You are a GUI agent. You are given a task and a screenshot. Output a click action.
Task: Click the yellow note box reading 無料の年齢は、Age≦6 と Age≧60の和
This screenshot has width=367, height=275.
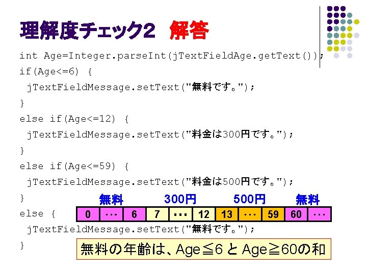pyautogui.click(x=204, y=249)
